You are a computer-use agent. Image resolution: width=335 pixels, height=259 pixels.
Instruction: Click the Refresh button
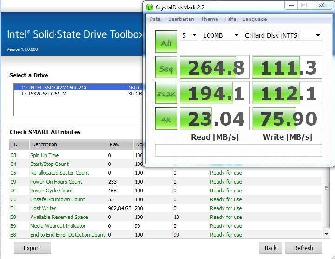[x=303, y=248]
